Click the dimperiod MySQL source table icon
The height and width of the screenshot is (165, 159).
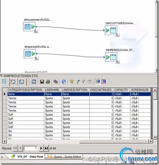(30, 54)
